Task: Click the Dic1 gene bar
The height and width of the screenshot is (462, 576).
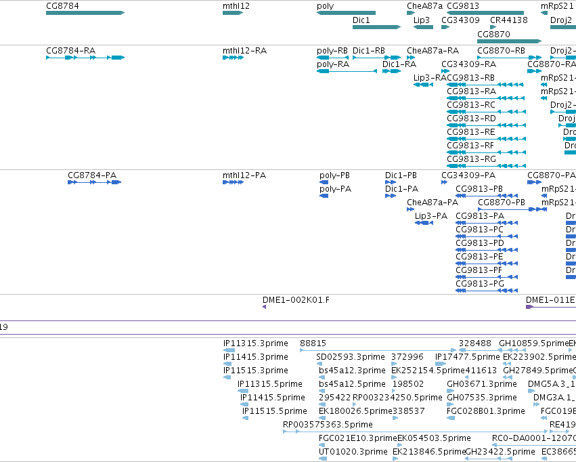Action: coord(376,27)
